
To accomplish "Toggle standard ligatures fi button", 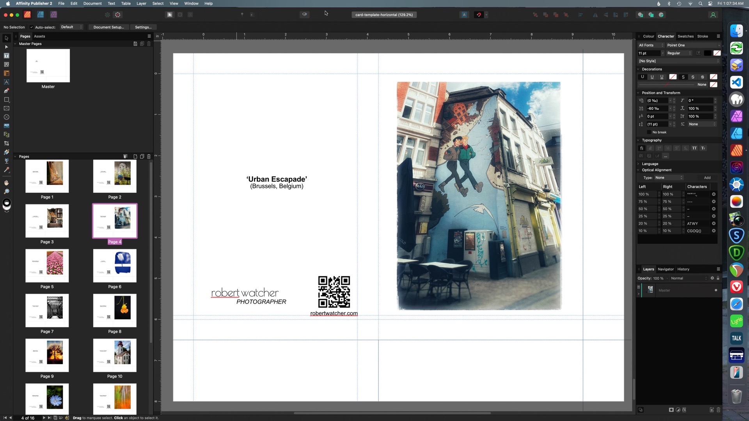I will (642, 148).
